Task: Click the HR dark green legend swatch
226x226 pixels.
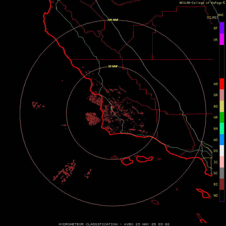Action: 222,118
